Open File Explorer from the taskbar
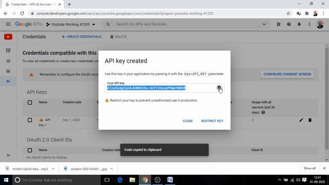 [132, 180]
